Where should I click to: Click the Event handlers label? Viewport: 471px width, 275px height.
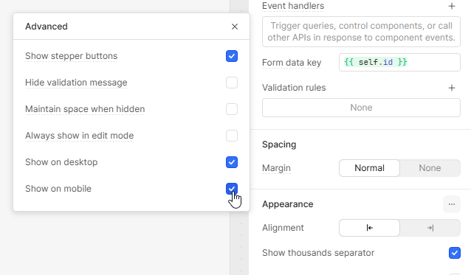coord(293,6)
